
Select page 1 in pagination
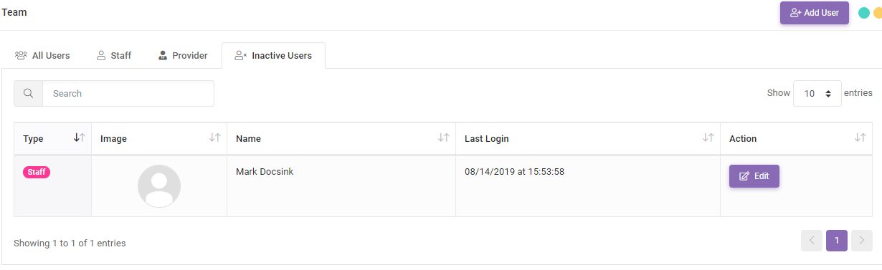point(837,241)
